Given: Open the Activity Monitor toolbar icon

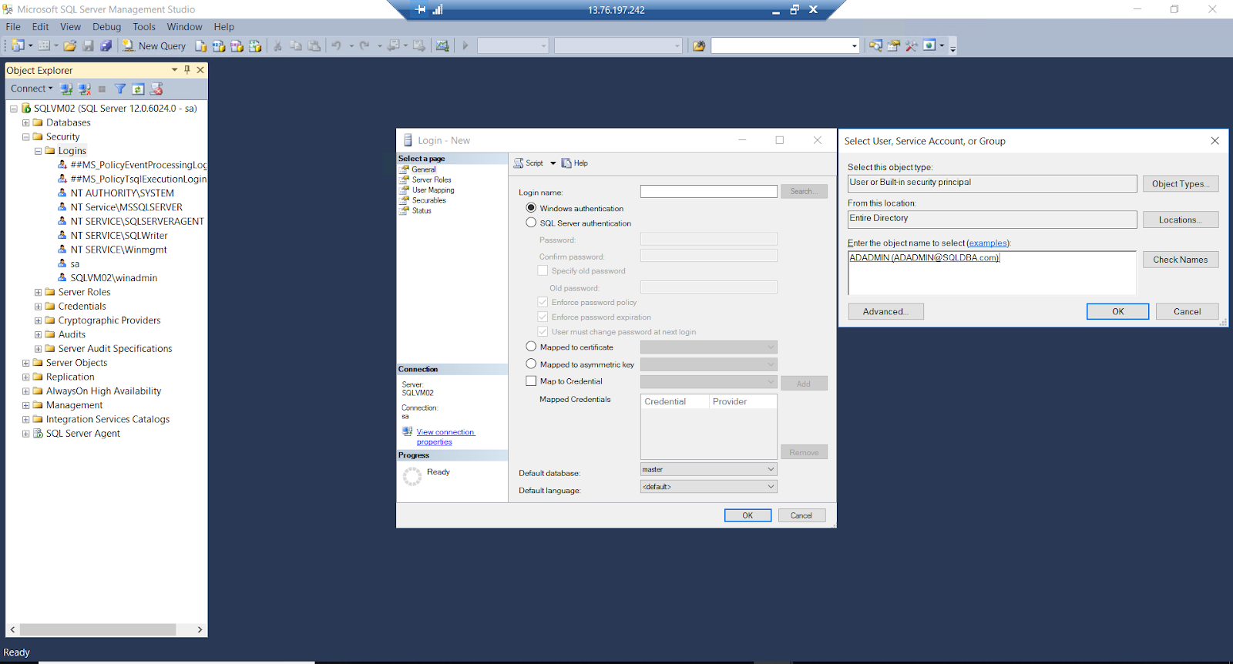Looking at the screenshot, I should click(x=442, y=46).
